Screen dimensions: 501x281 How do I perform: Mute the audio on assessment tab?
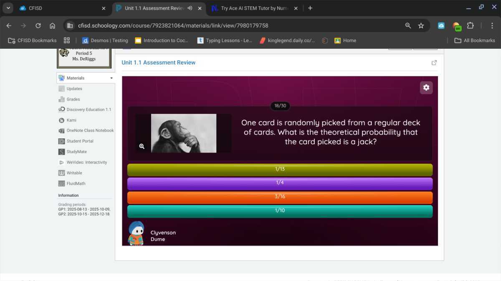tap(190, 8)
